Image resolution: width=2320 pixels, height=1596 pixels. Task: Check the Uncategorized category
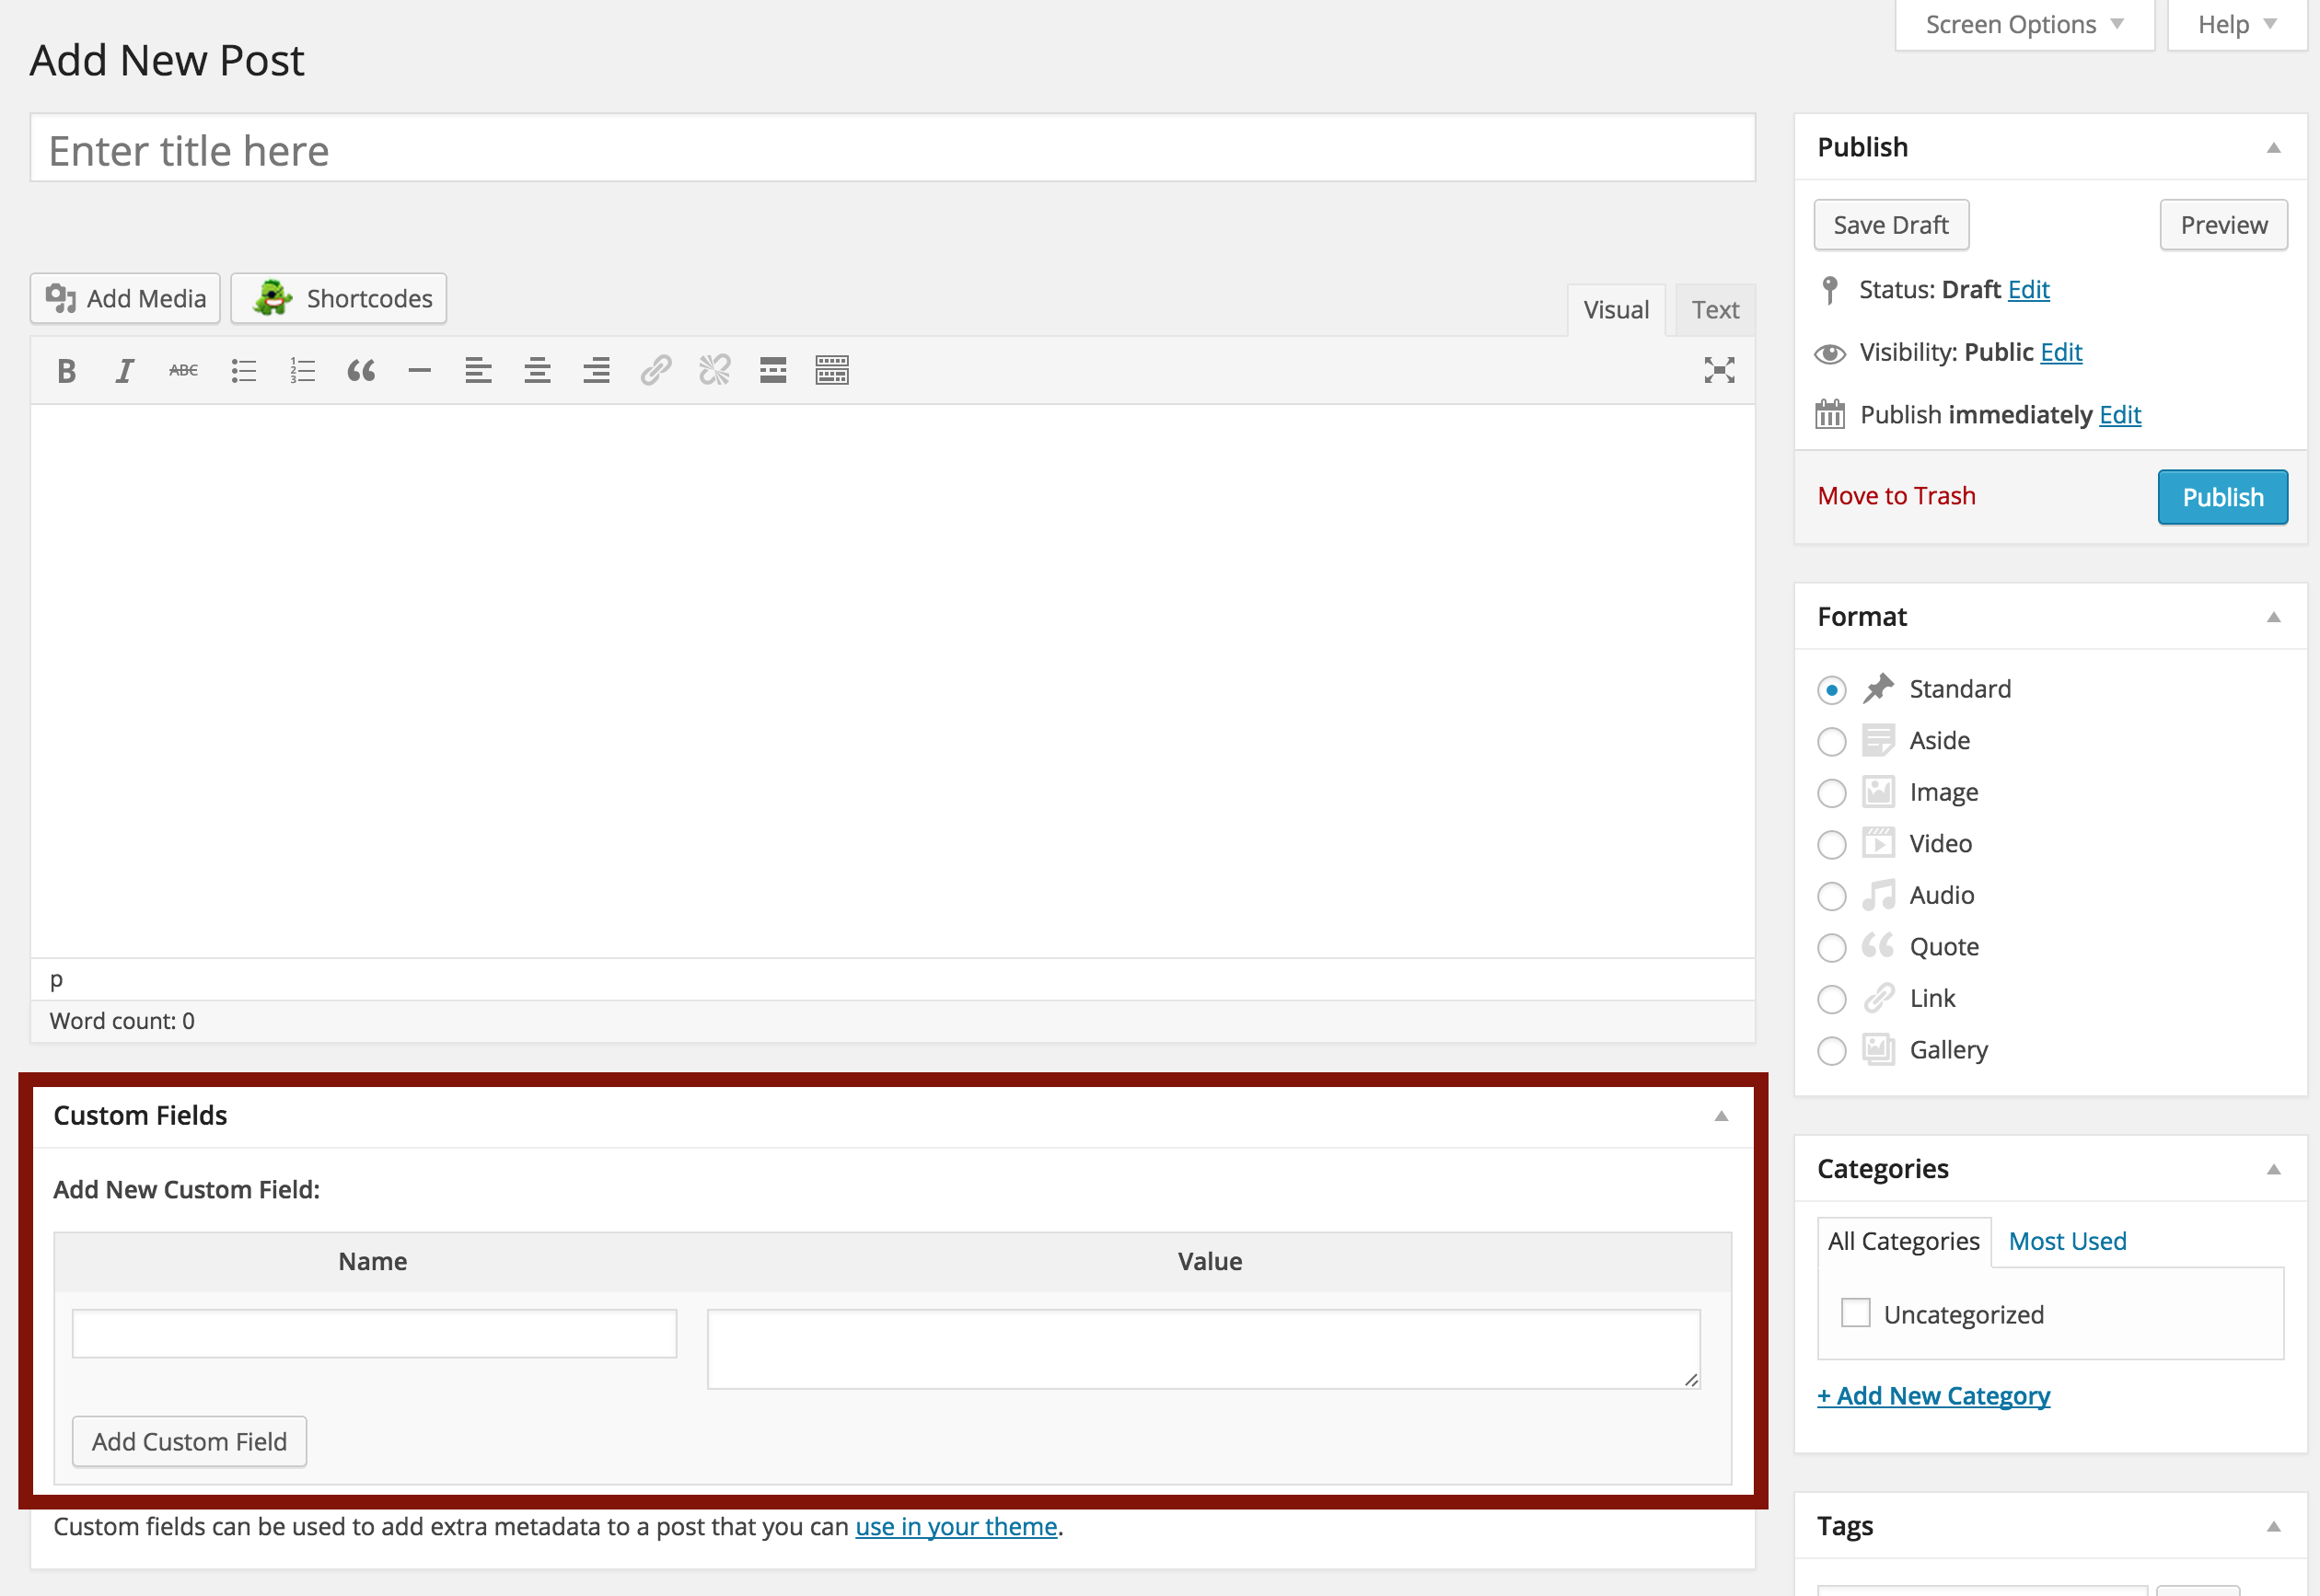(1855, 1313)
